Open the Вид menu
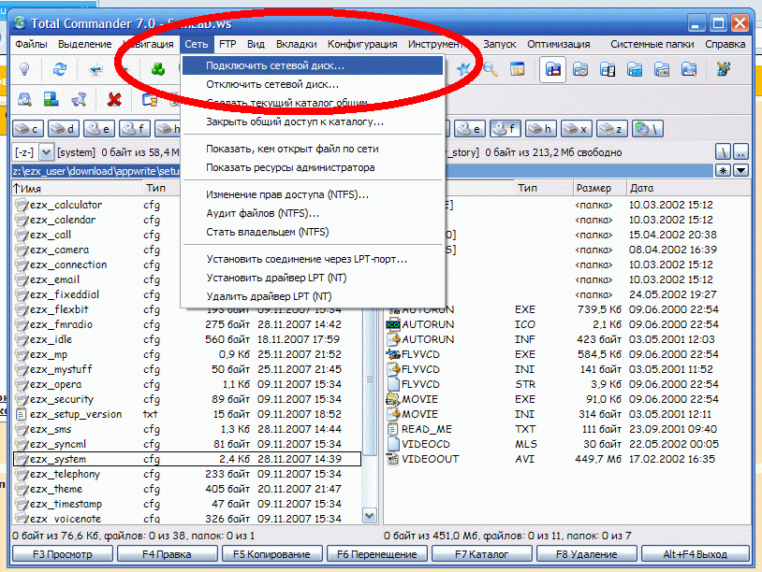 coord(256,44)
